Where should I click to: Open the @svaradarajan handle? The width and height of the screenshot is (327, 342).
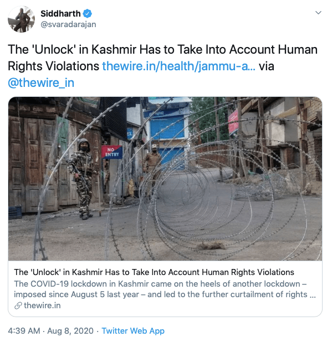point(68,24)
